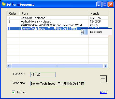Click the Handle column header
The width and height of the screenshot is (115, 99).
pos(98,14)
